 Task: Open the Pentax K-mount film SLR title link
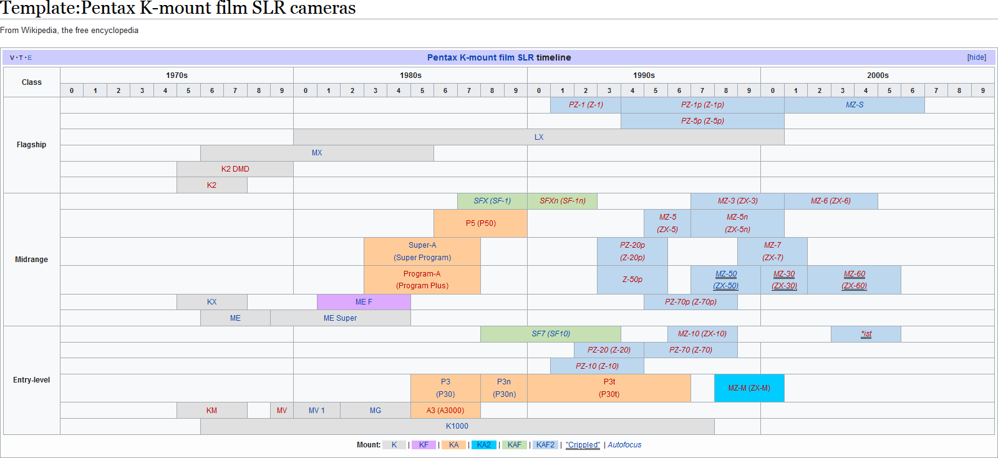click(x=480, y=57)
